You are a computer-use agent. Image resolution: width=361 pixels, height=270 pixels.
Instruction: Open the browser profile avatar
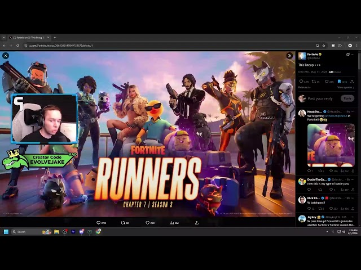(350, 46)
